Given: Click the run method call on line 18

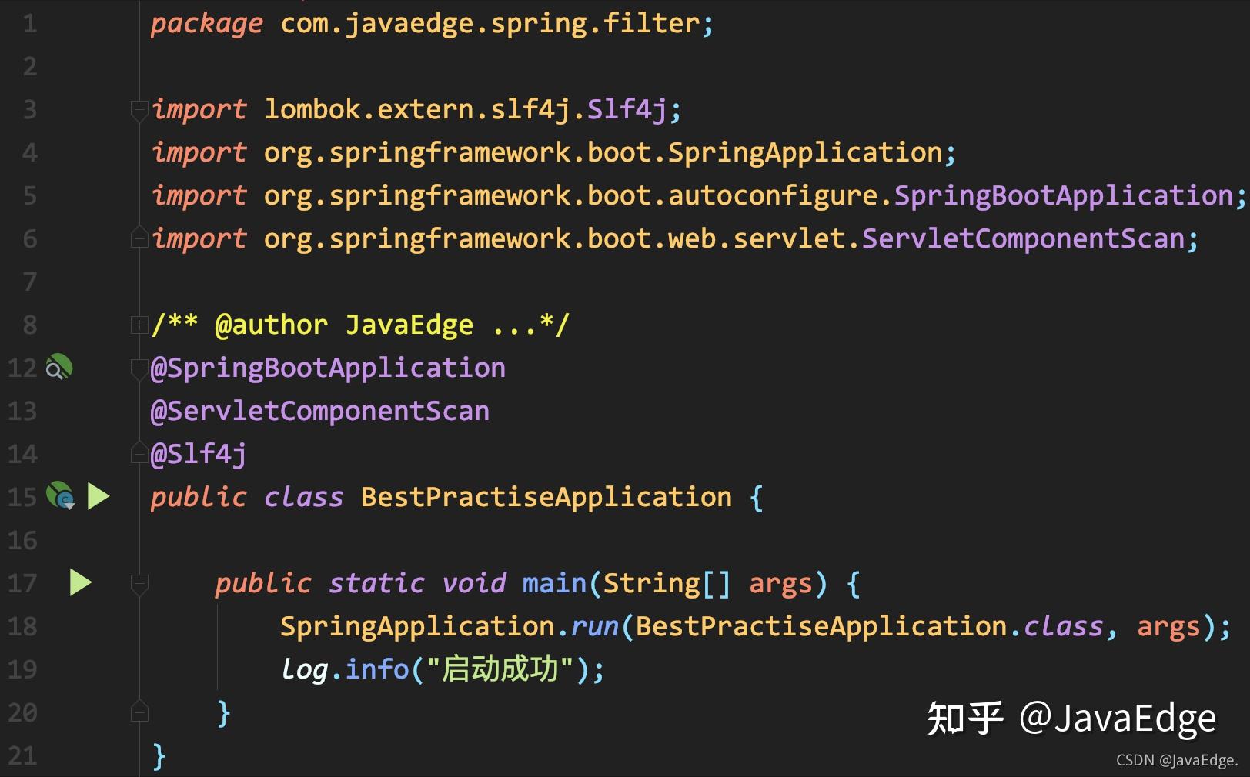Looking at the screenshot, I should coord(595,627).
